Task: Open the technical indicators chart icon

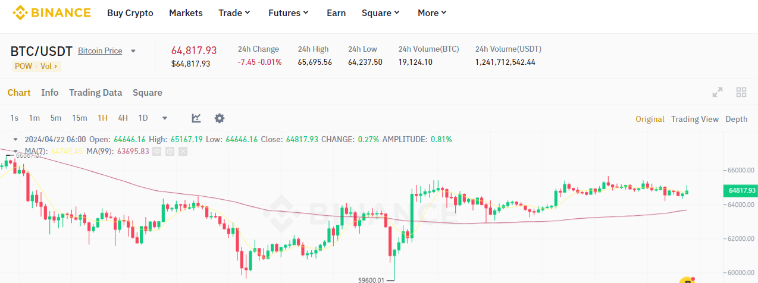Action: (x=196, y=118)
